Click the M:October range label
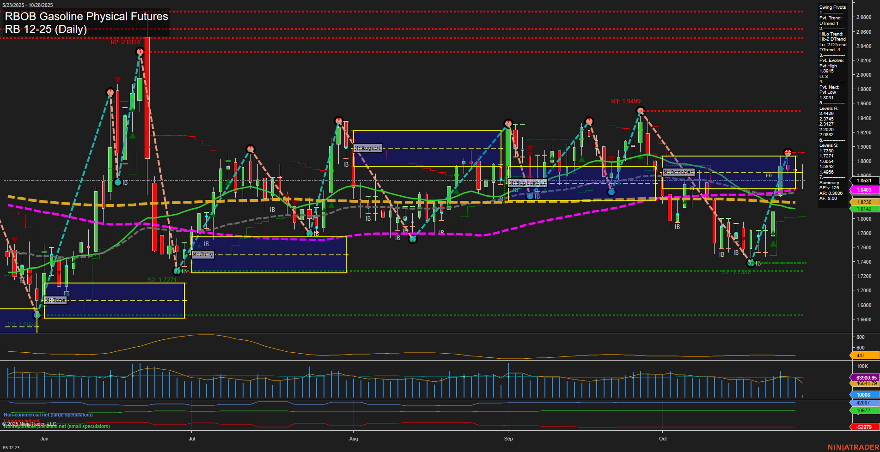This screenshot has width=880, height=452. pos(678,172)
